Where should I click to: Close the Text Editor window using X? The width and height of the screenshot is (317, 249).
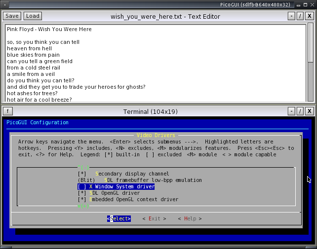309,16
